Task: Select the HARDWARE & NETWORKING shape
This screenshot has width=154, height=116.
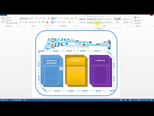Action: point(51,62)
